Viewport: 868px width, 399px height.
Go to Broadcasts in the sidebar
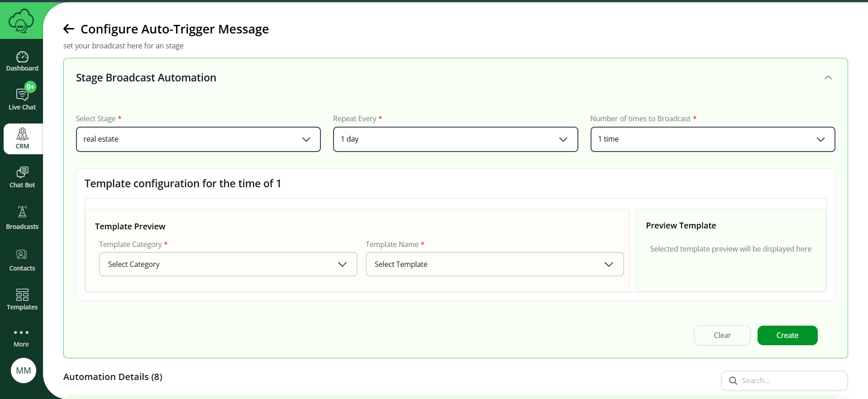(22, 217)
